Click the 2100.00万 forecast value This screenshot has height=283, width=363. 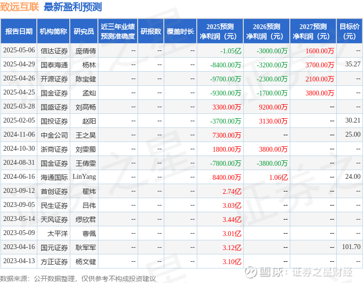point(320,79)
